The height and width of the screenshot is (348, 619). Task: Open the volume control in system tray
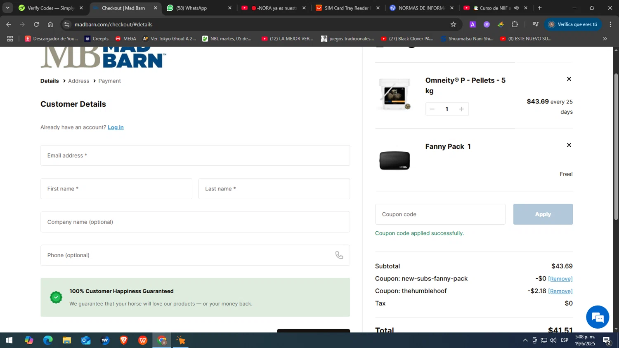553,340
